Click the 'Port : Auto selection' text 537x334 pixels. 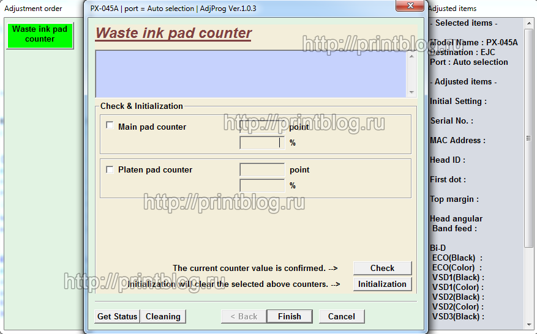pos(469,62)
